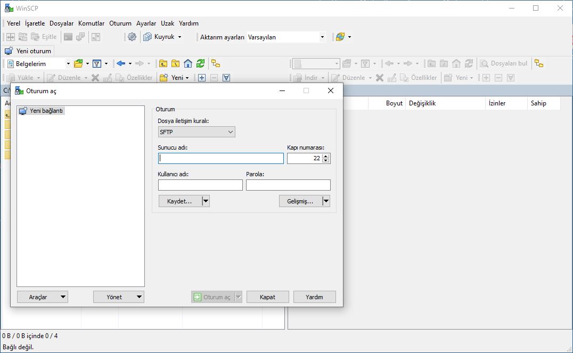Click the Oturum aç login button
573x353 pixels.
[x=212, y=297]
